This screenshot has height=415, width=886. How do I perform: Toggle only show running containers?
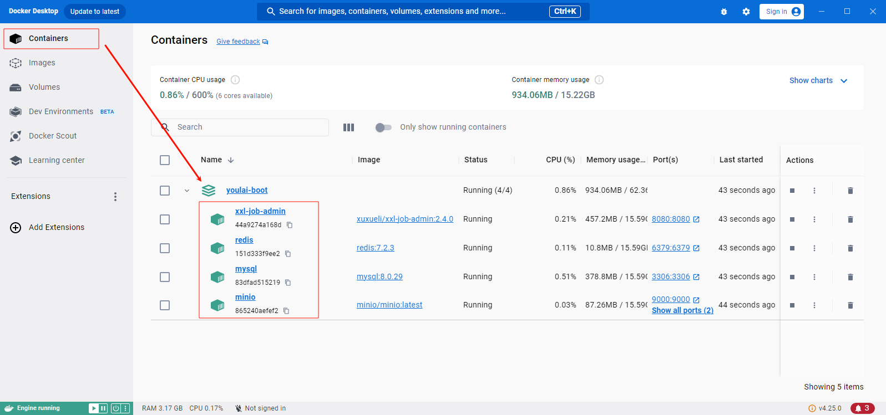[x=383, y=127]
